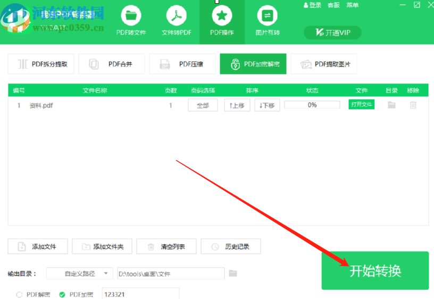Click the 清空列表 button
This screenshot has height=299, width=434.
click(166, 246)
